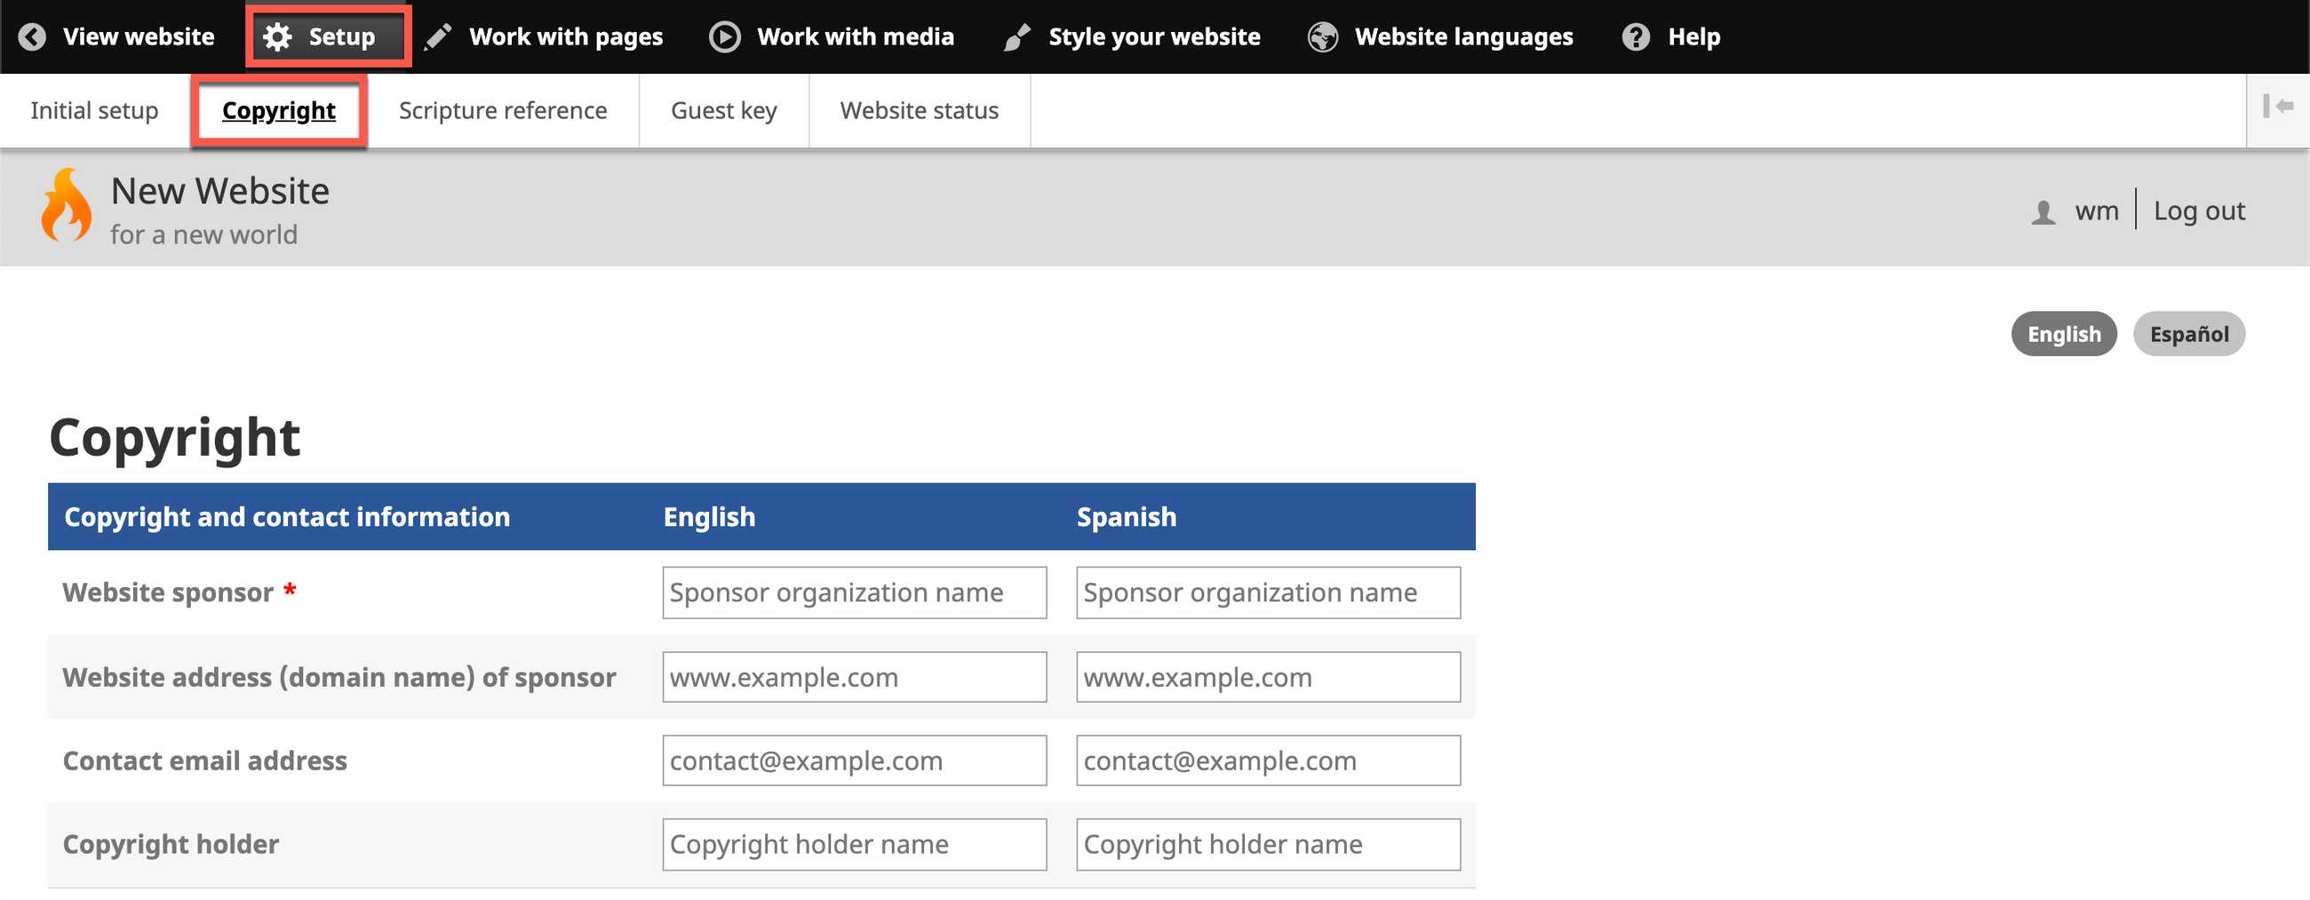Viewport: 2310px width, 900px height.
Task: Collapse the toolbar using the arrow icon
Action: tap(2277, 107)
